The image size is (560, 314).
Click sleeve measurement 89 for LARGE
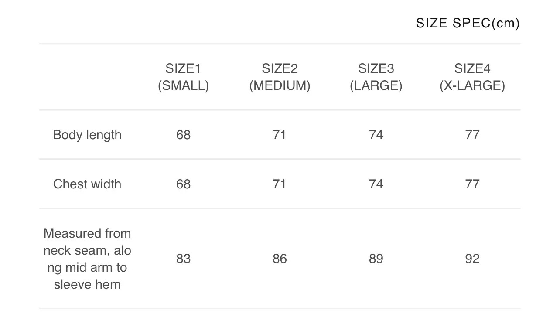pos(376,259)
